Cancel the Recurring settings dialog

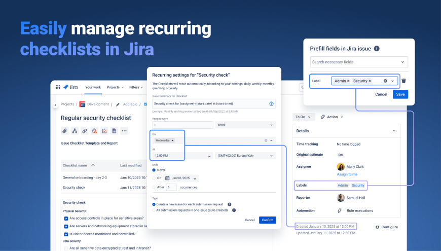[x=249, y=220]
